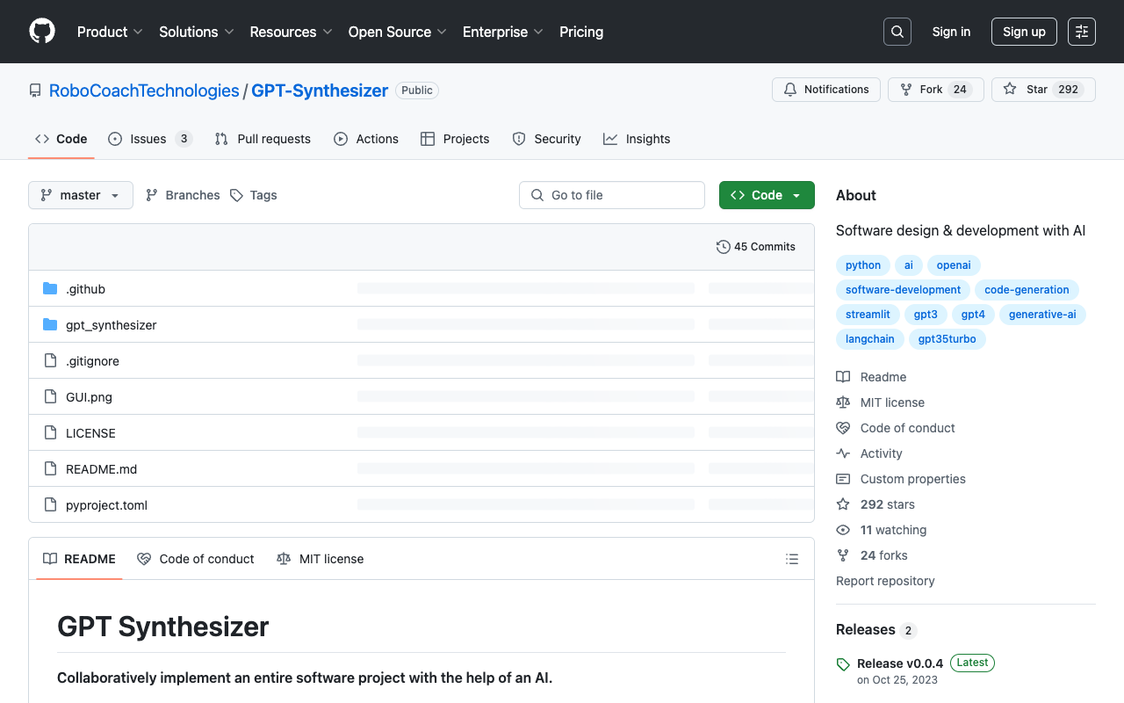View the Tags list
This screenshot has width=1124, height=703.
point(254,195)
